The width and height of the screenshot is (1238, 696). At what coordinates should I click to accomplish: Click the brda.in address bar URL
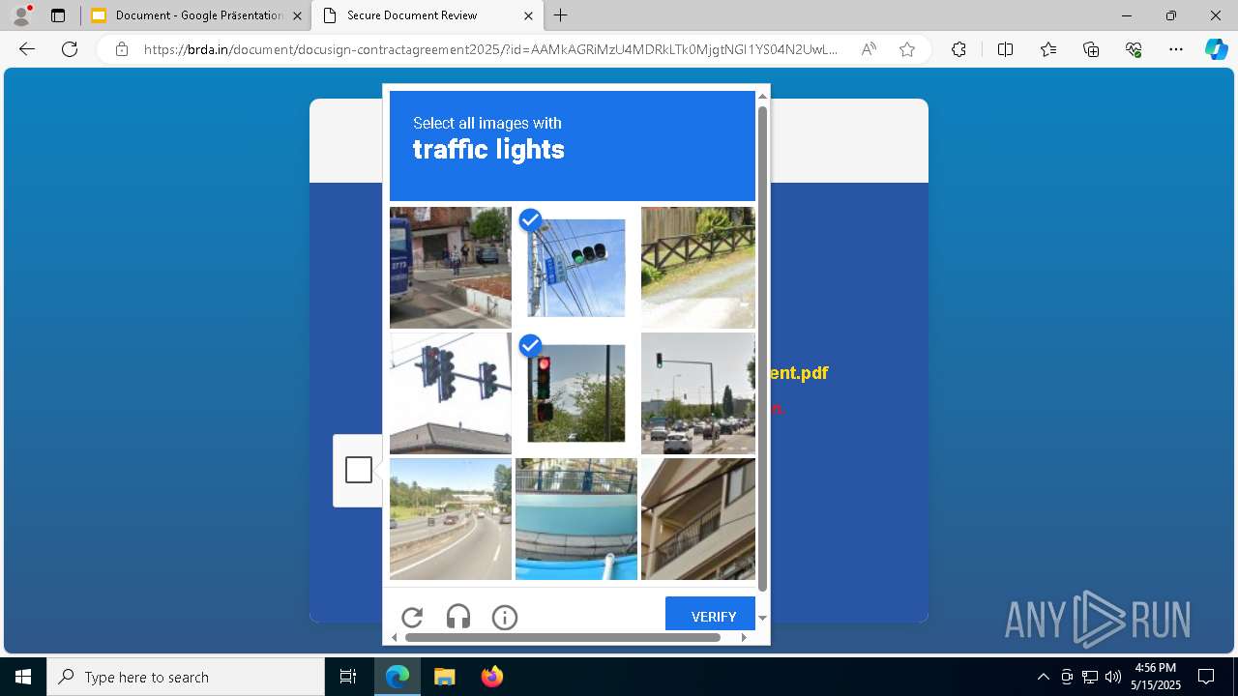point(491,49)
